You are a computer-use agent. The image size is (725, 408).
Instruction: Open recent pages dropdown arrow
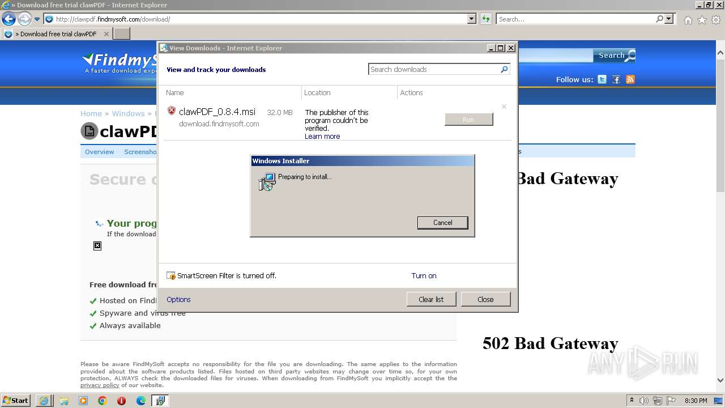pyautogui.click(x=37, y=19)
